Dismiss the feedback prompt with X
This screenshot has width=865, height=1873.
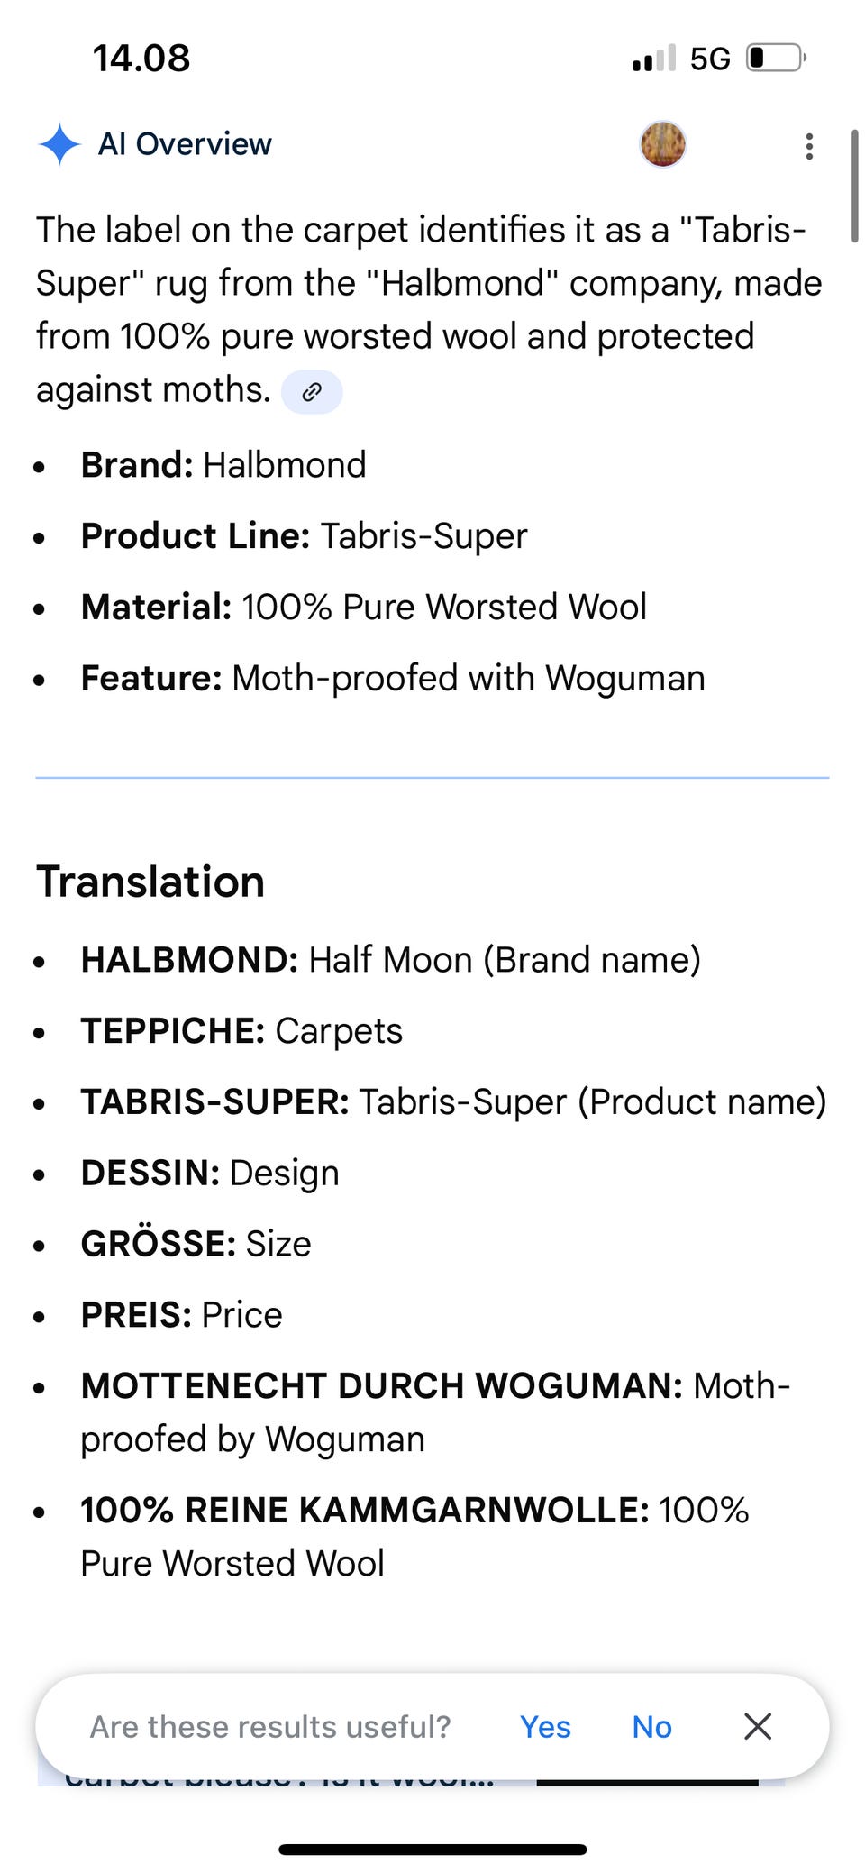click(758, 1726)
